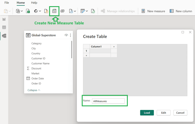This screenshot has height=124, width=195.
Task: Switch to Table view in left sidebar
Action: pyautogui.click(x=4, y=27)
